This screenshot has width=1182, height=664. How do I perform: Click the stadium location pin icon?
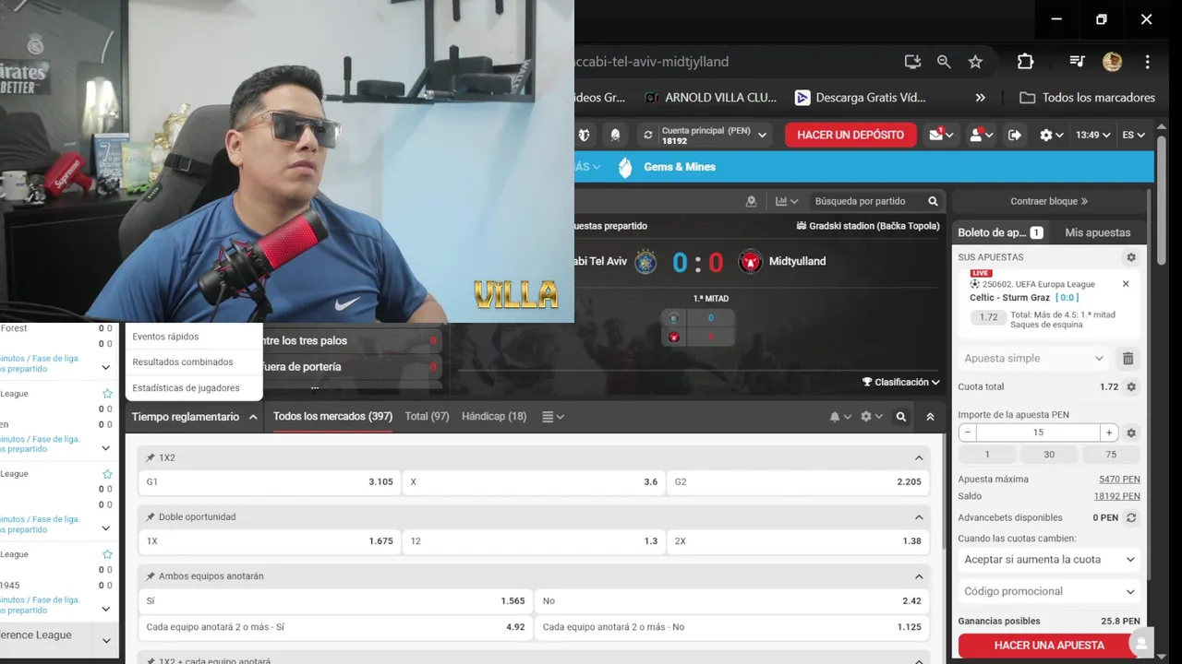pyautogui.click(x=751, y=201)
